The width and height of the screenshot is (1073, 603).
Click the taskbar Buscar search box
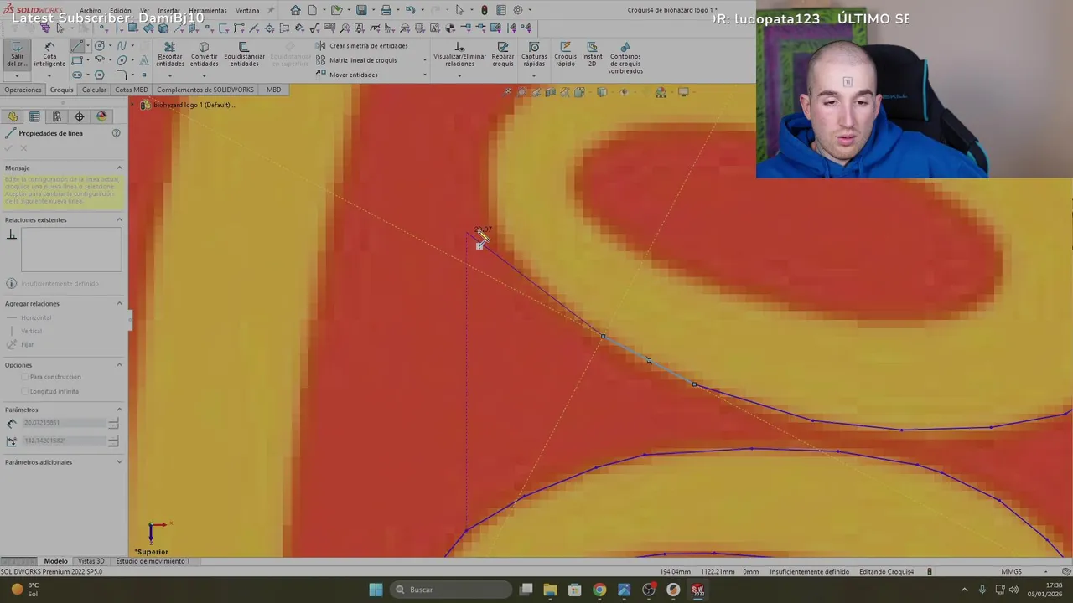[x=449, y=590]
